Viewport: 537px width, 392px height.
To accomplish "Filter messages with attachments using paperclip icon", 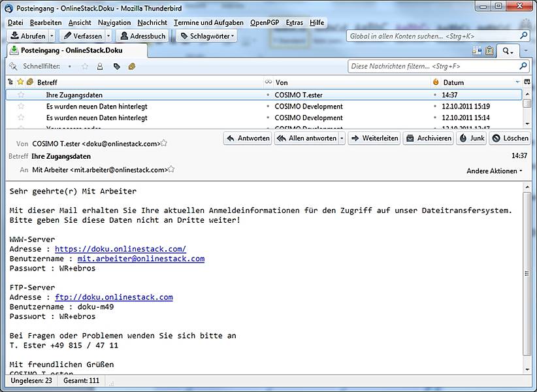I will pyautogui.click(x=132, y=66).
